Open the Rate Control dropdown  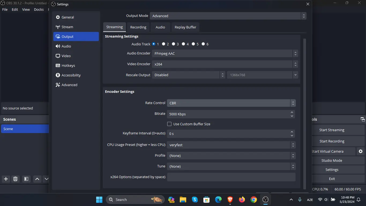click(231, 103)
